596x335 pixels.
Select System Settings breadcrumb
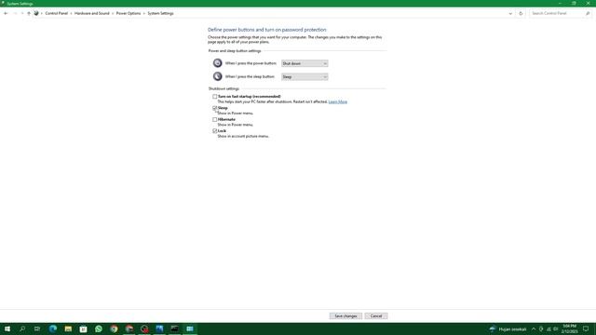[160, 13]
